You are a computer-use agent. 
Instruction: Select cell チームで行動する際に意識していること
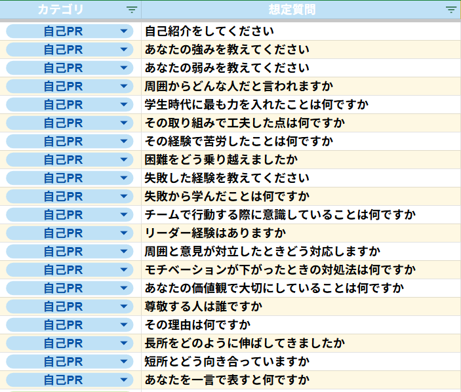coord(301,215)
